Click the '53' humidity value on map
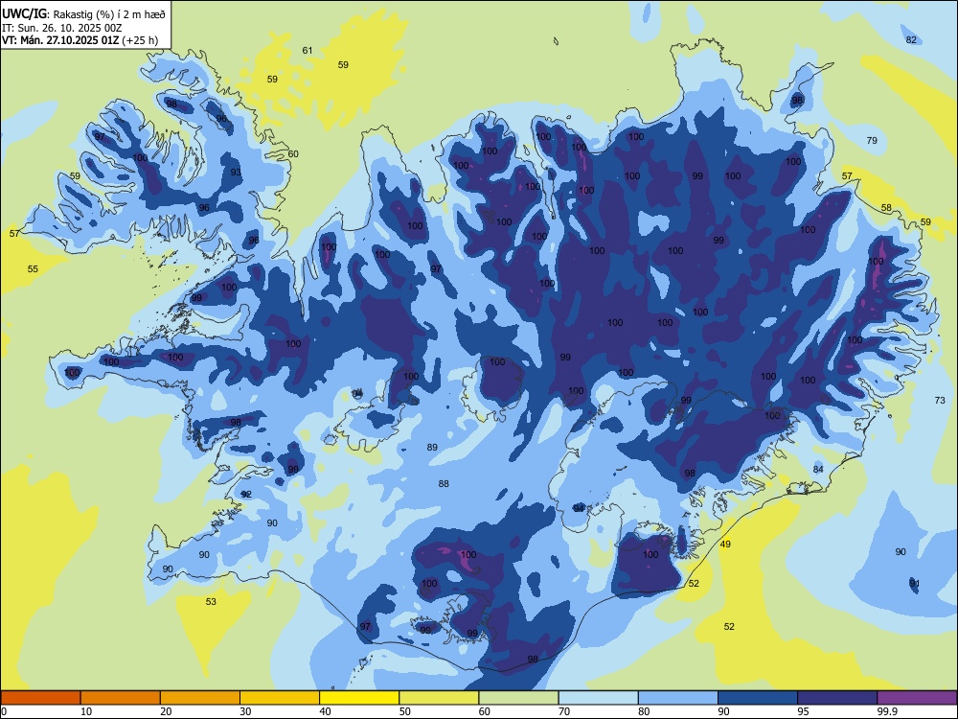 pyautogui.click(x=211, y=602)
